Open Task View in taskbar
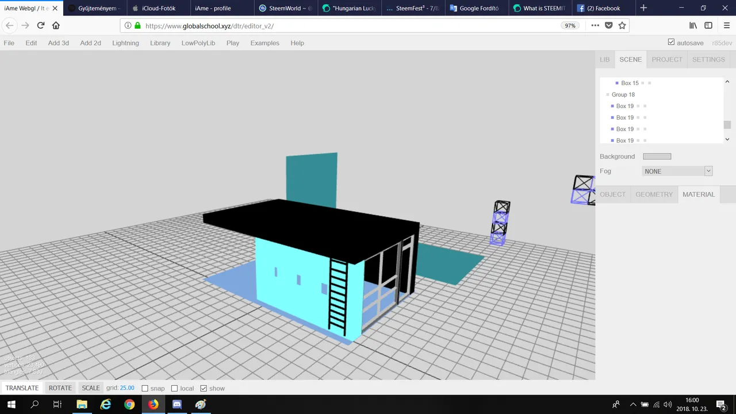 (x=57, y=404)
